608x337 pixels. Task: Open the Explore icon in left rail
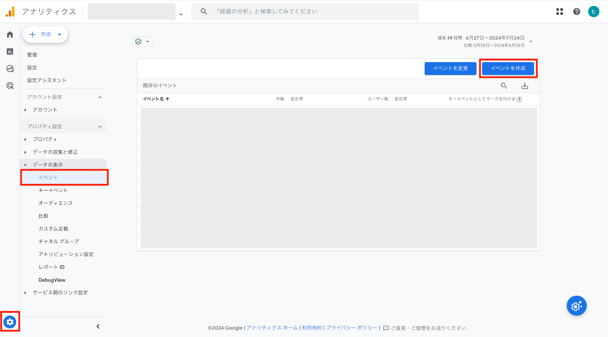tap(10, 69)
